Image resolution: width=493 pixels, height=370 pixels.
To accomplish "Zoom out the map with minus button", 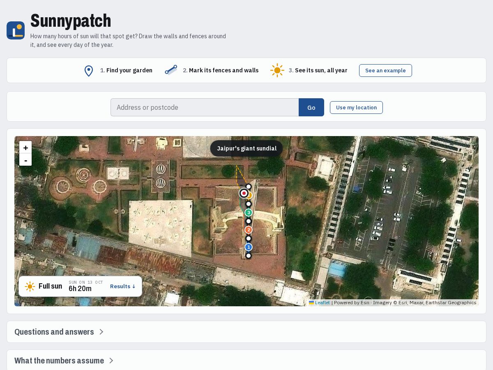I will (25, 160).
